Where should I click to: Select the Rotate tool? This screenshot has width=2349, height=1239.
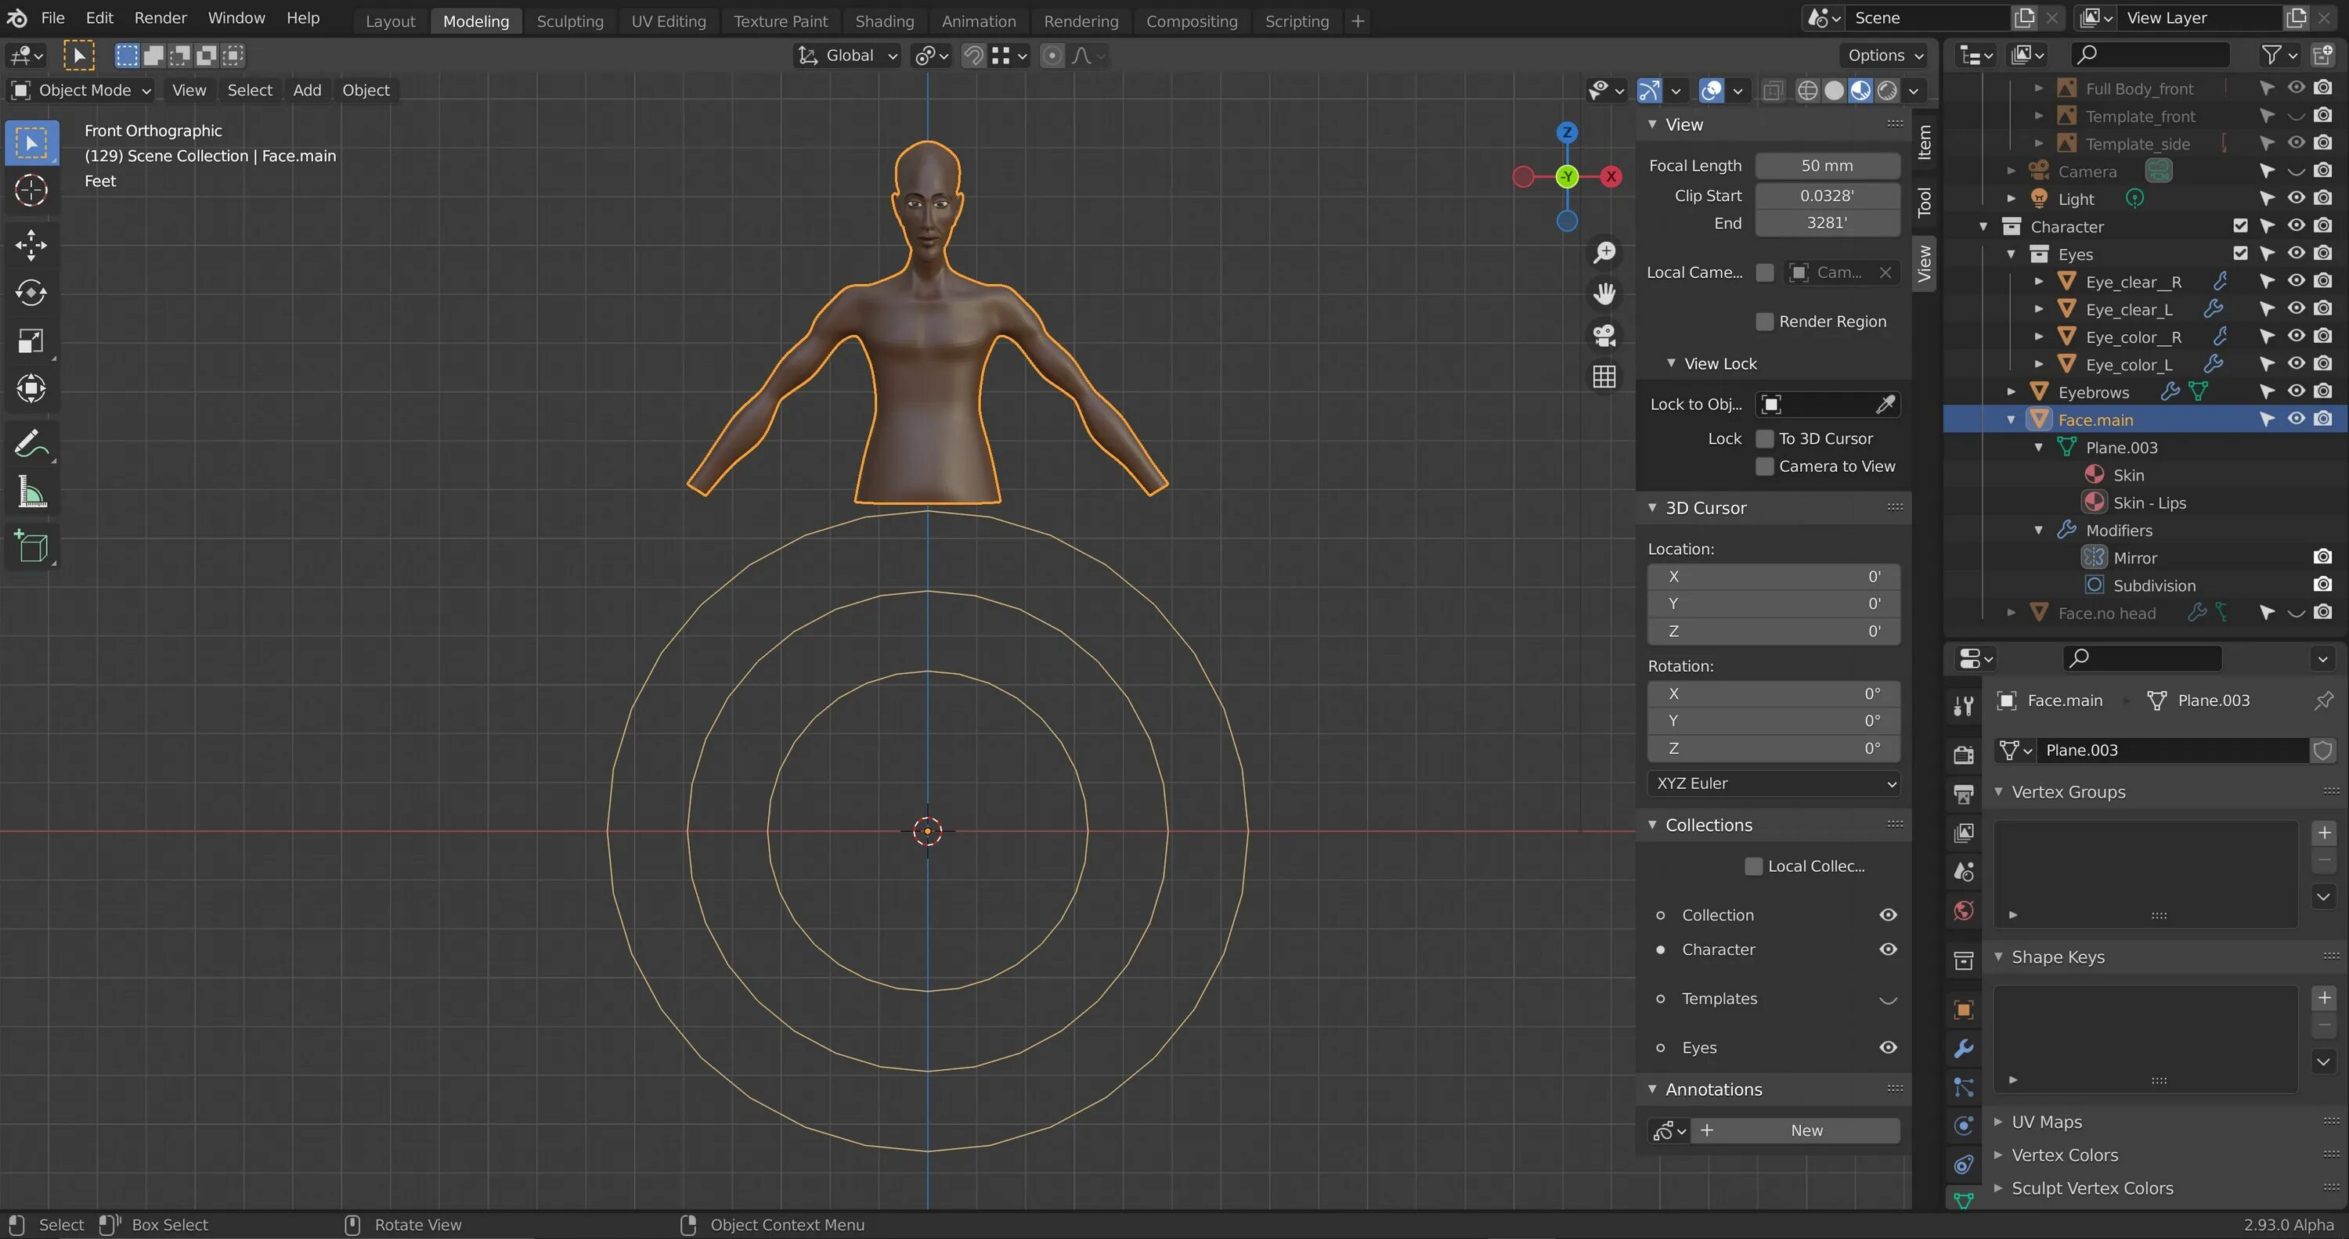[x=31, y=293]
